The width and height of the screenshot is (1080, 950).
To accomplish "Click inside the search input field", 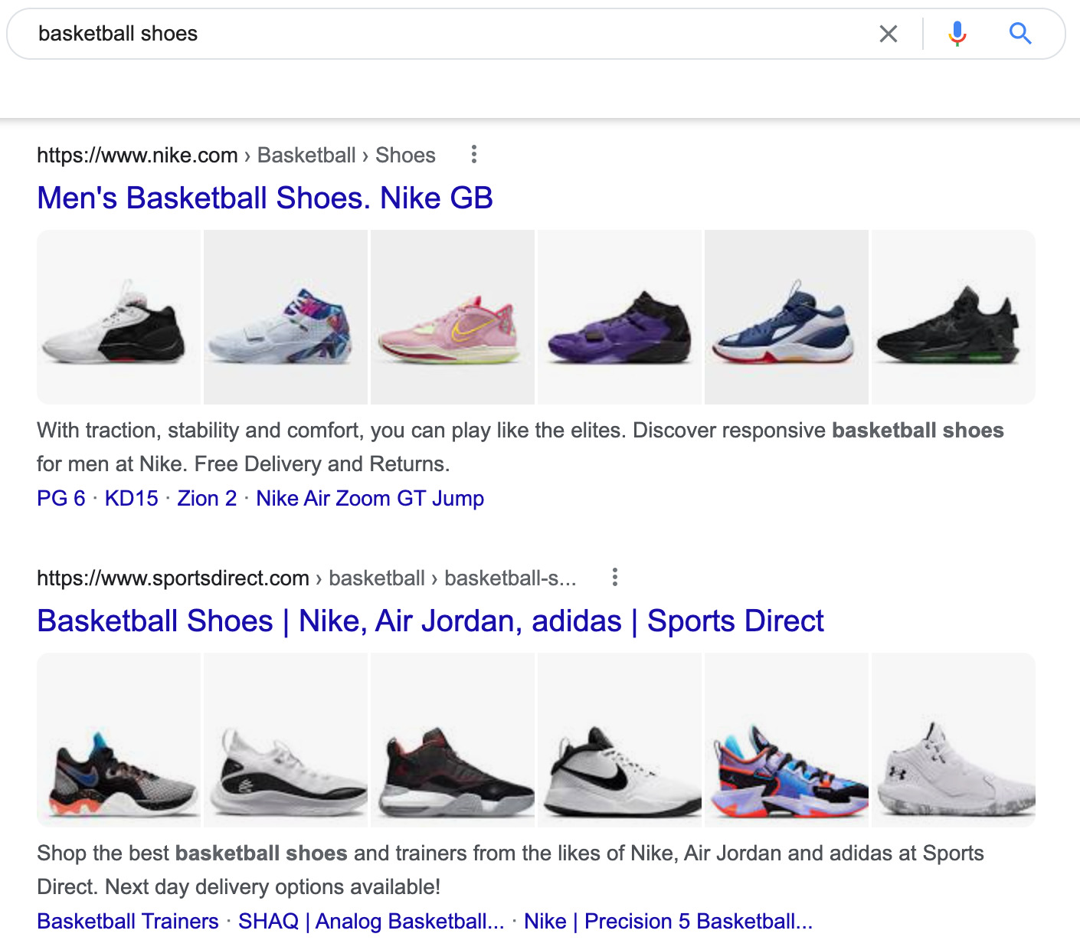I will click(306, 34).
